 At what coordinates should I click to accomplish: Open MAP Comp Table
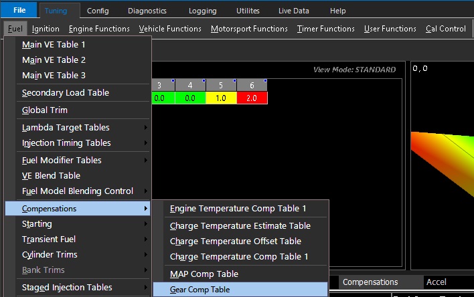(204, 274)
